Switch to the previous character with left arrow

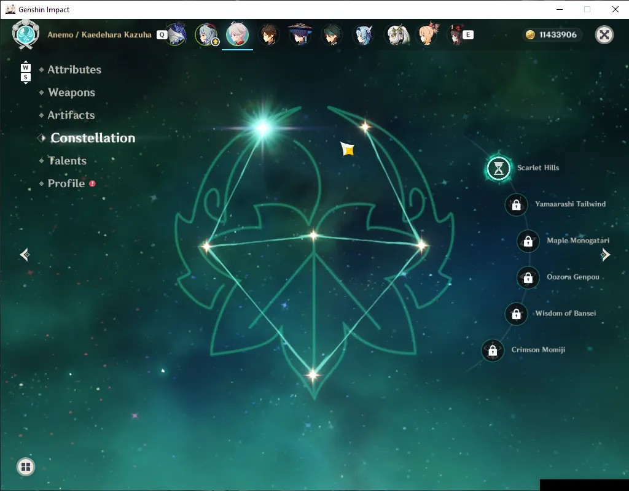tap(25, 255)
